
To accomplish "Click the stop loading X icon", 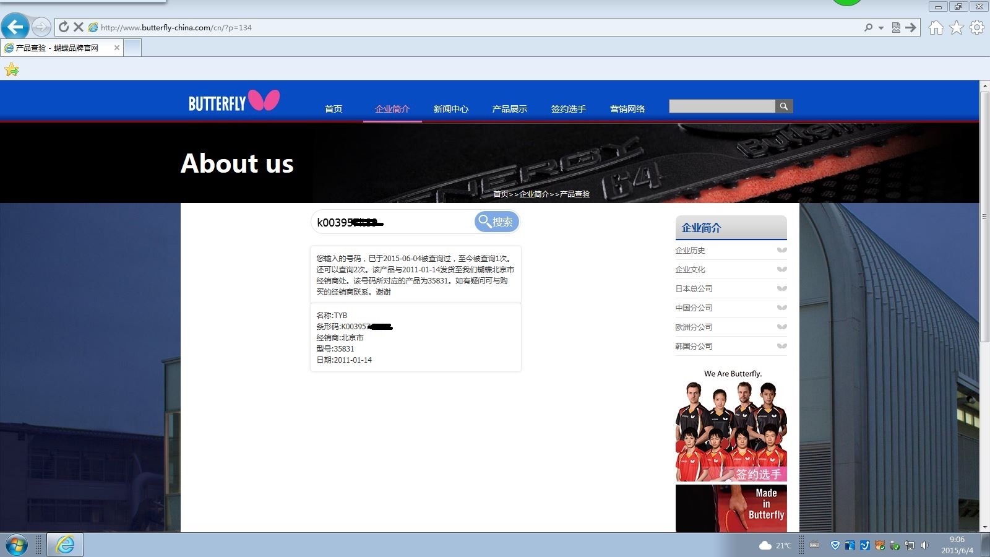I will [79, 27].
